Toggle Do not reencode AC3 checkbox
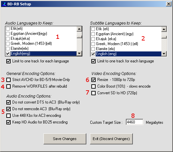173x152 pixels. [9, 109]
